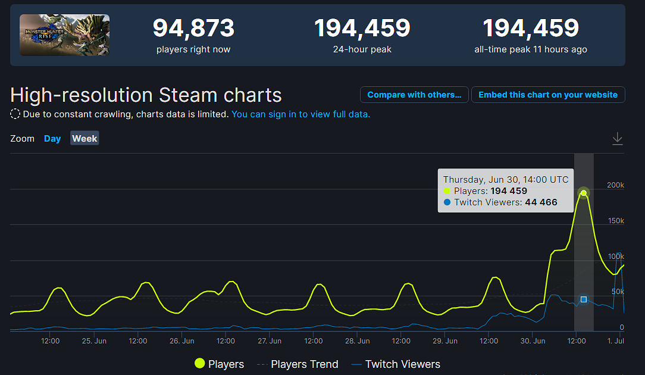Click blue dot next to Twitch Viewers in tooltip

(x=447, y=202)
